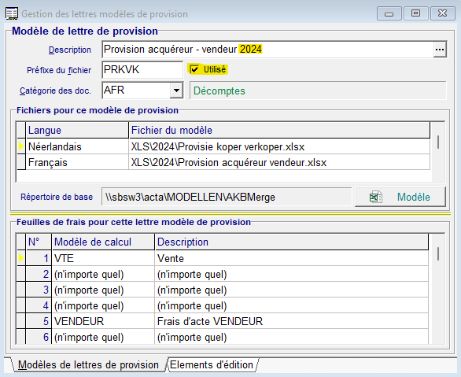Screen dimensions: 461x377
Task: Click the Provision acquéreur vendeur.xlsx file cell
Action: click(279, 162)
